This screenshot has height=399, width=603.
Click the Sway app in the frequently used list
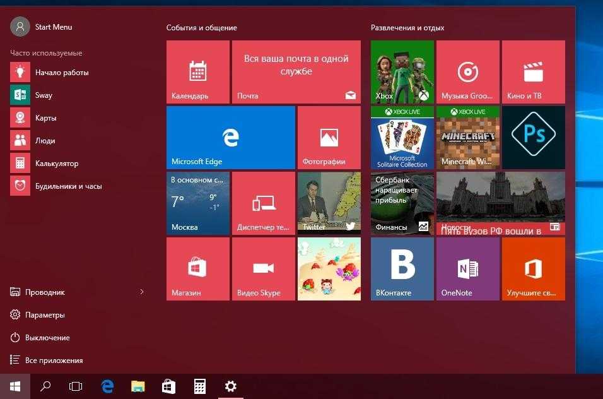[44, 95]
